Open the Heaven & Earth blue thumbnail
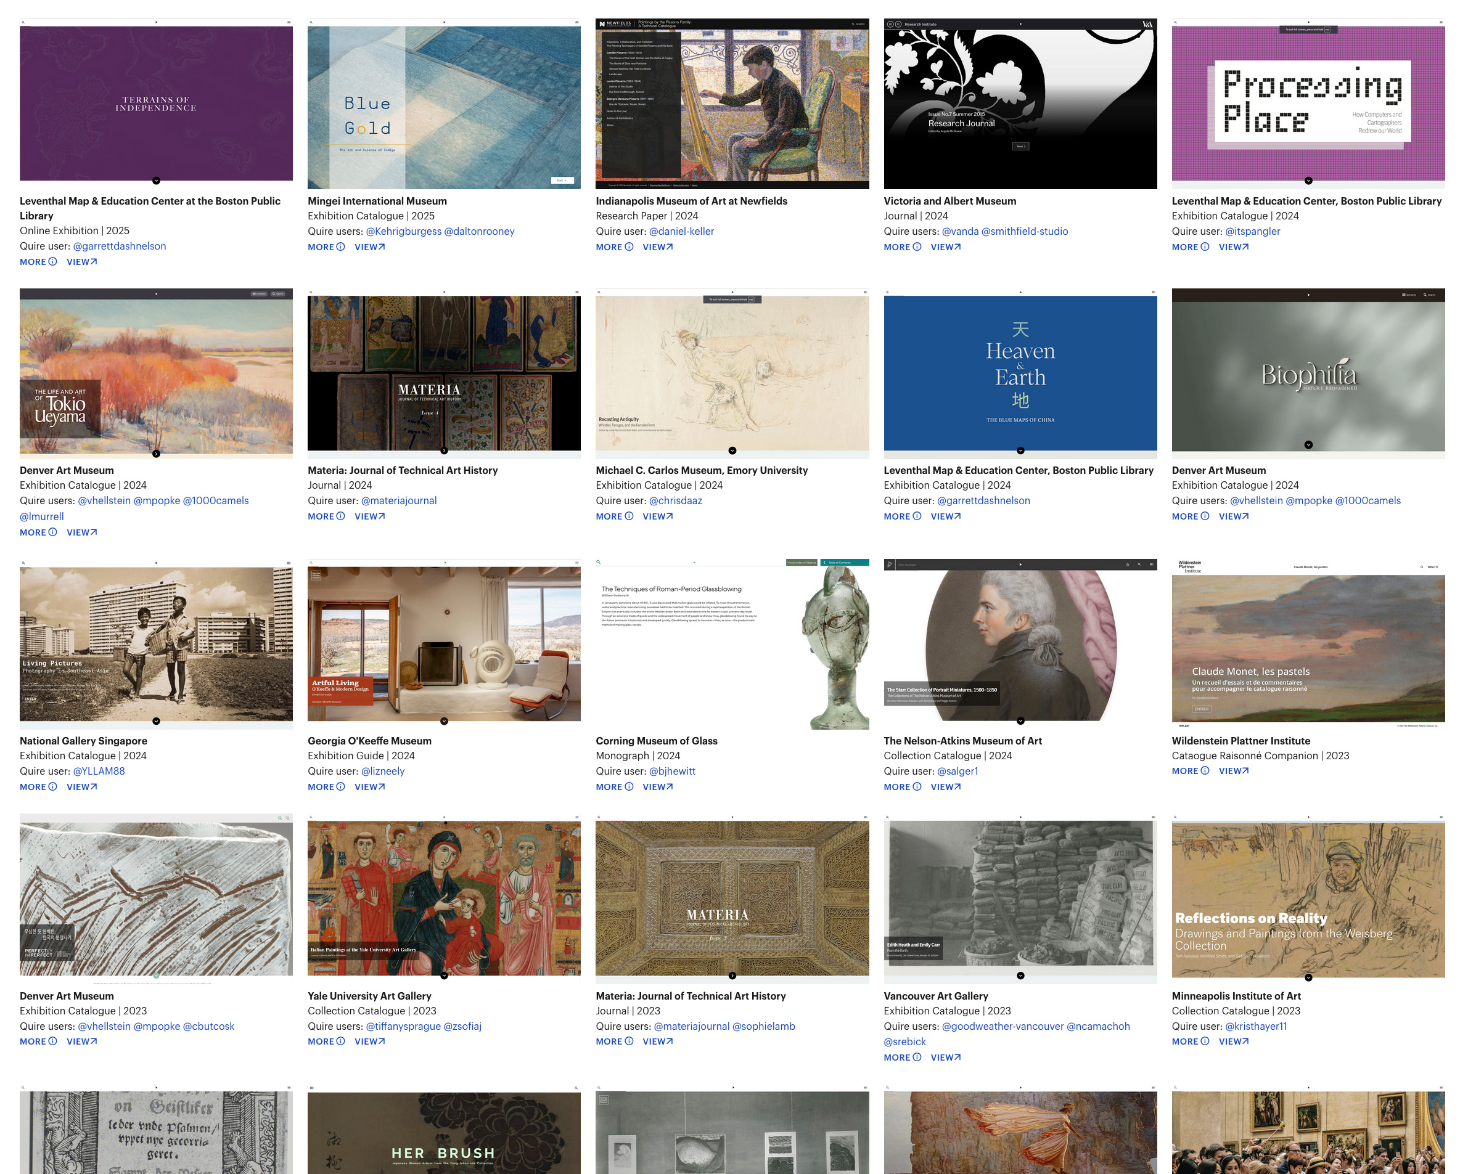1468x1174 pixels. (1020, 372)
